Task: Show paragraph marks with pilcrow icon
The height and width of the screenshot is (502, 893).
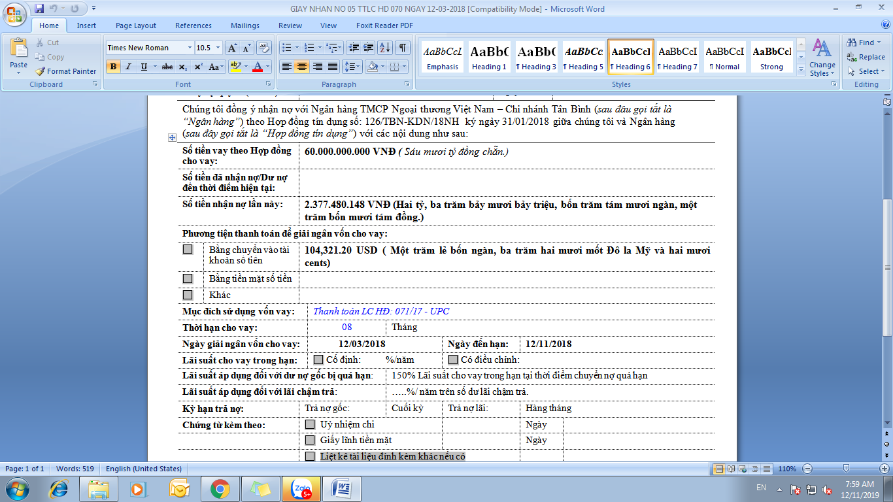Action: (403, 48)
